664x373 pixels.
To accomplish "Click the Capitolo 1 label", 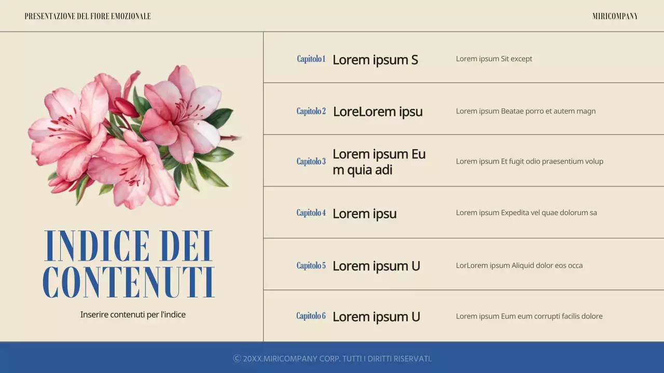I will click(310, 59).
